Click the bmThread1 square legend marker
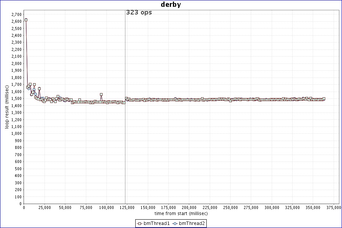This screenshot has height=228, width=342. point(140,223)
